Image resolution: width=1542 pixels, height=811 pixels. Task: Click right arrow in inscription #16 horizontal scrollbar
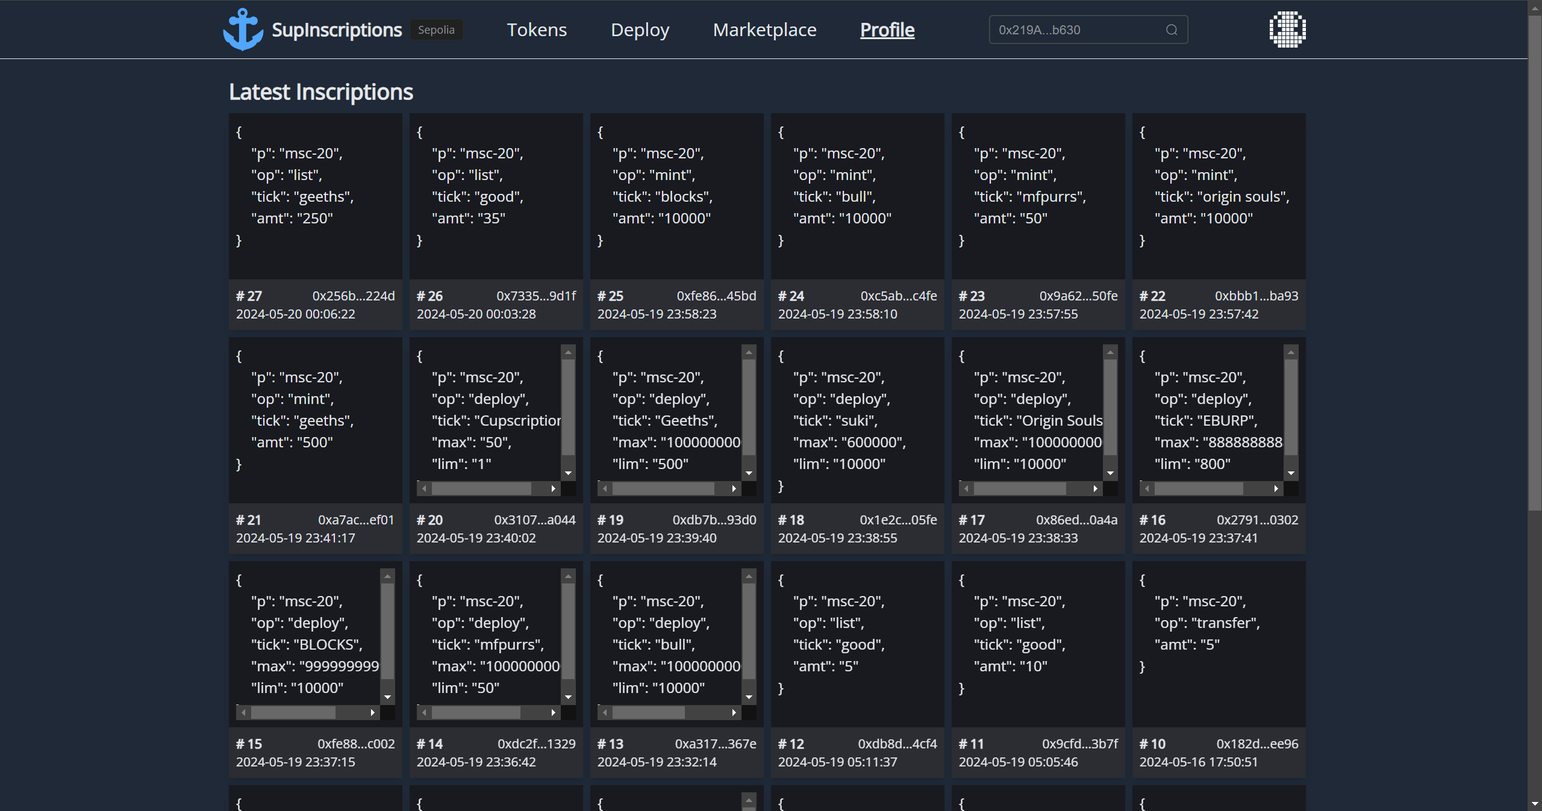tap(1276, 489)
